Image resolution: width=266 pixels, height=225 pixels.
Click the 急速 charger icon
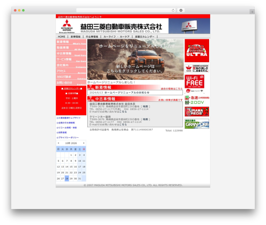click(x=197, y=98)
